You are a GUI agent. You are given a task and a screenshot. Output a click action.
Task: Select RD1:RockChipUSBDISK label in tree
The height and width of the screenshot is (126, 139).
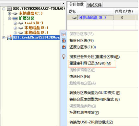coord(36,37)
